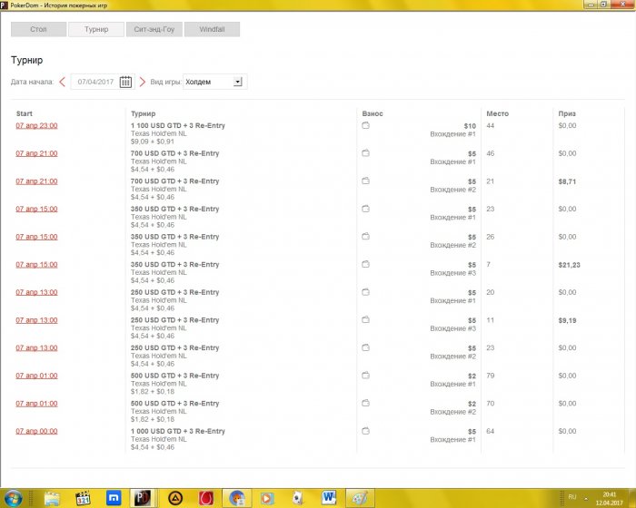Open the 07 апр 23:00 tournament link
This screenshot has height=508, width=636.
pos(36,126)
